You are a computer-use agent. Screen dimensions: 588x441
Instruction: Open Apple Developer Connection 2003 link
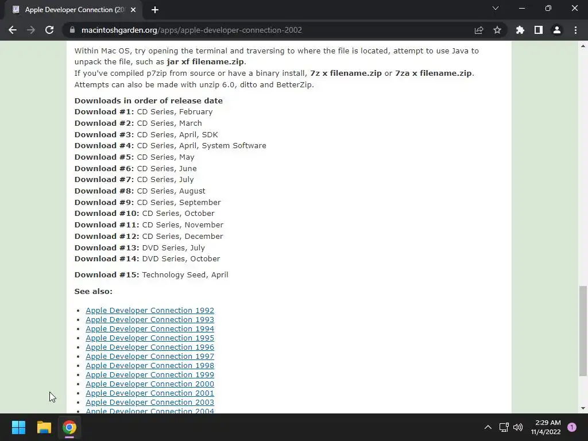coord(150,403)
